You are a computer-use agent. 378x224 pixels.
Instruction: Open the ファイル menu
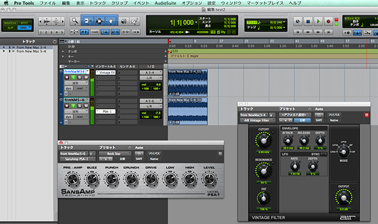point(48,3)
